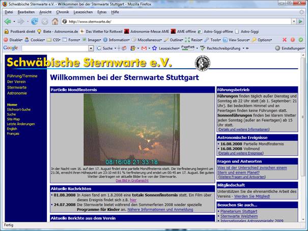The width and height of the screenshot is (308, 231).
Task: Expand the address bar URL dropdown
Action: 294,21
